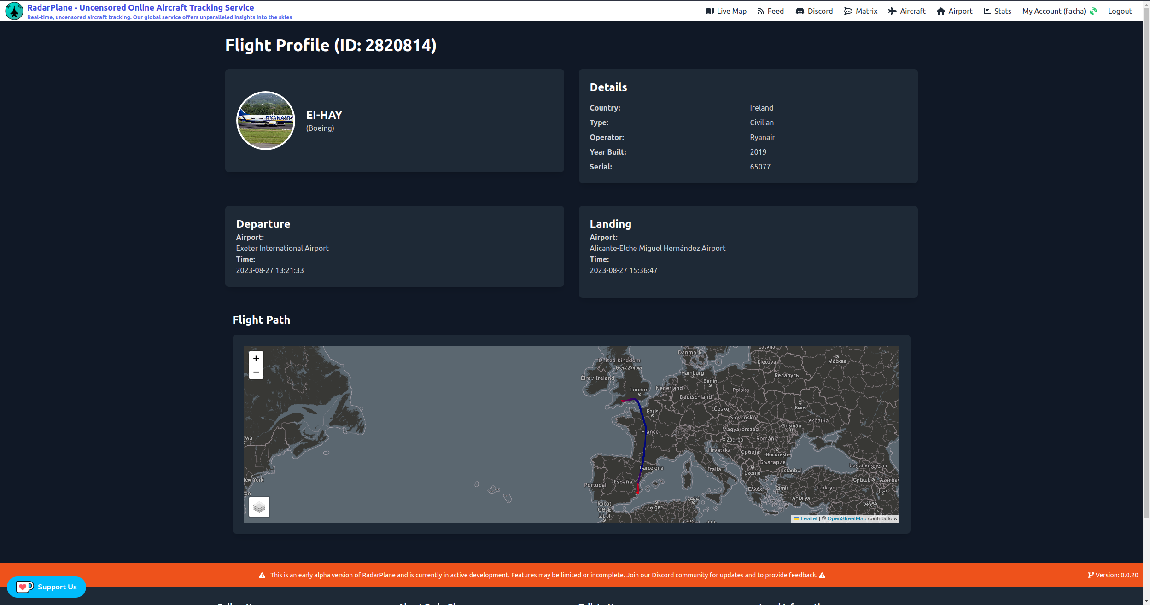Click the Feed RSS icon
The width and height of the screenshot is (1150, 605).
(x=761, y=11)
